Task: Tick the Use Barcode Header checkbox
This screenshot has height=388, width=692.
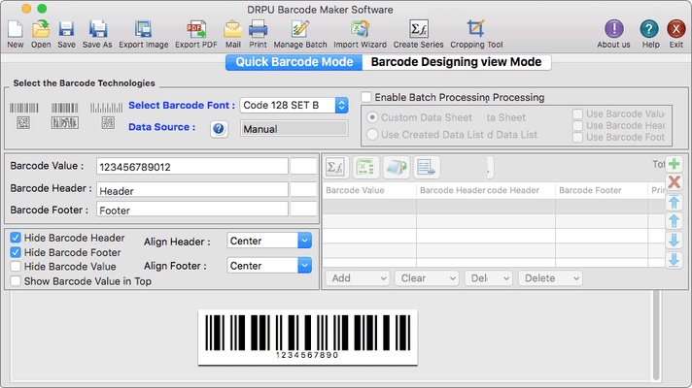Action: 577,125
